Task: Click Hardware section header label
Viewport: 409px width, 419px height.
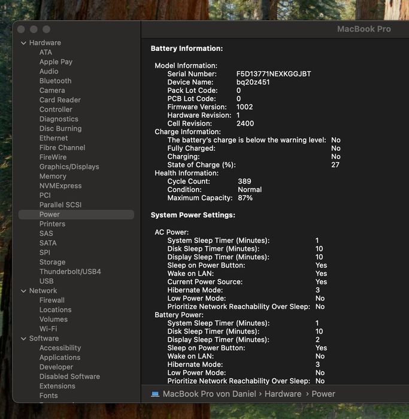Action: pyautogui.click(x=45, y=42)
